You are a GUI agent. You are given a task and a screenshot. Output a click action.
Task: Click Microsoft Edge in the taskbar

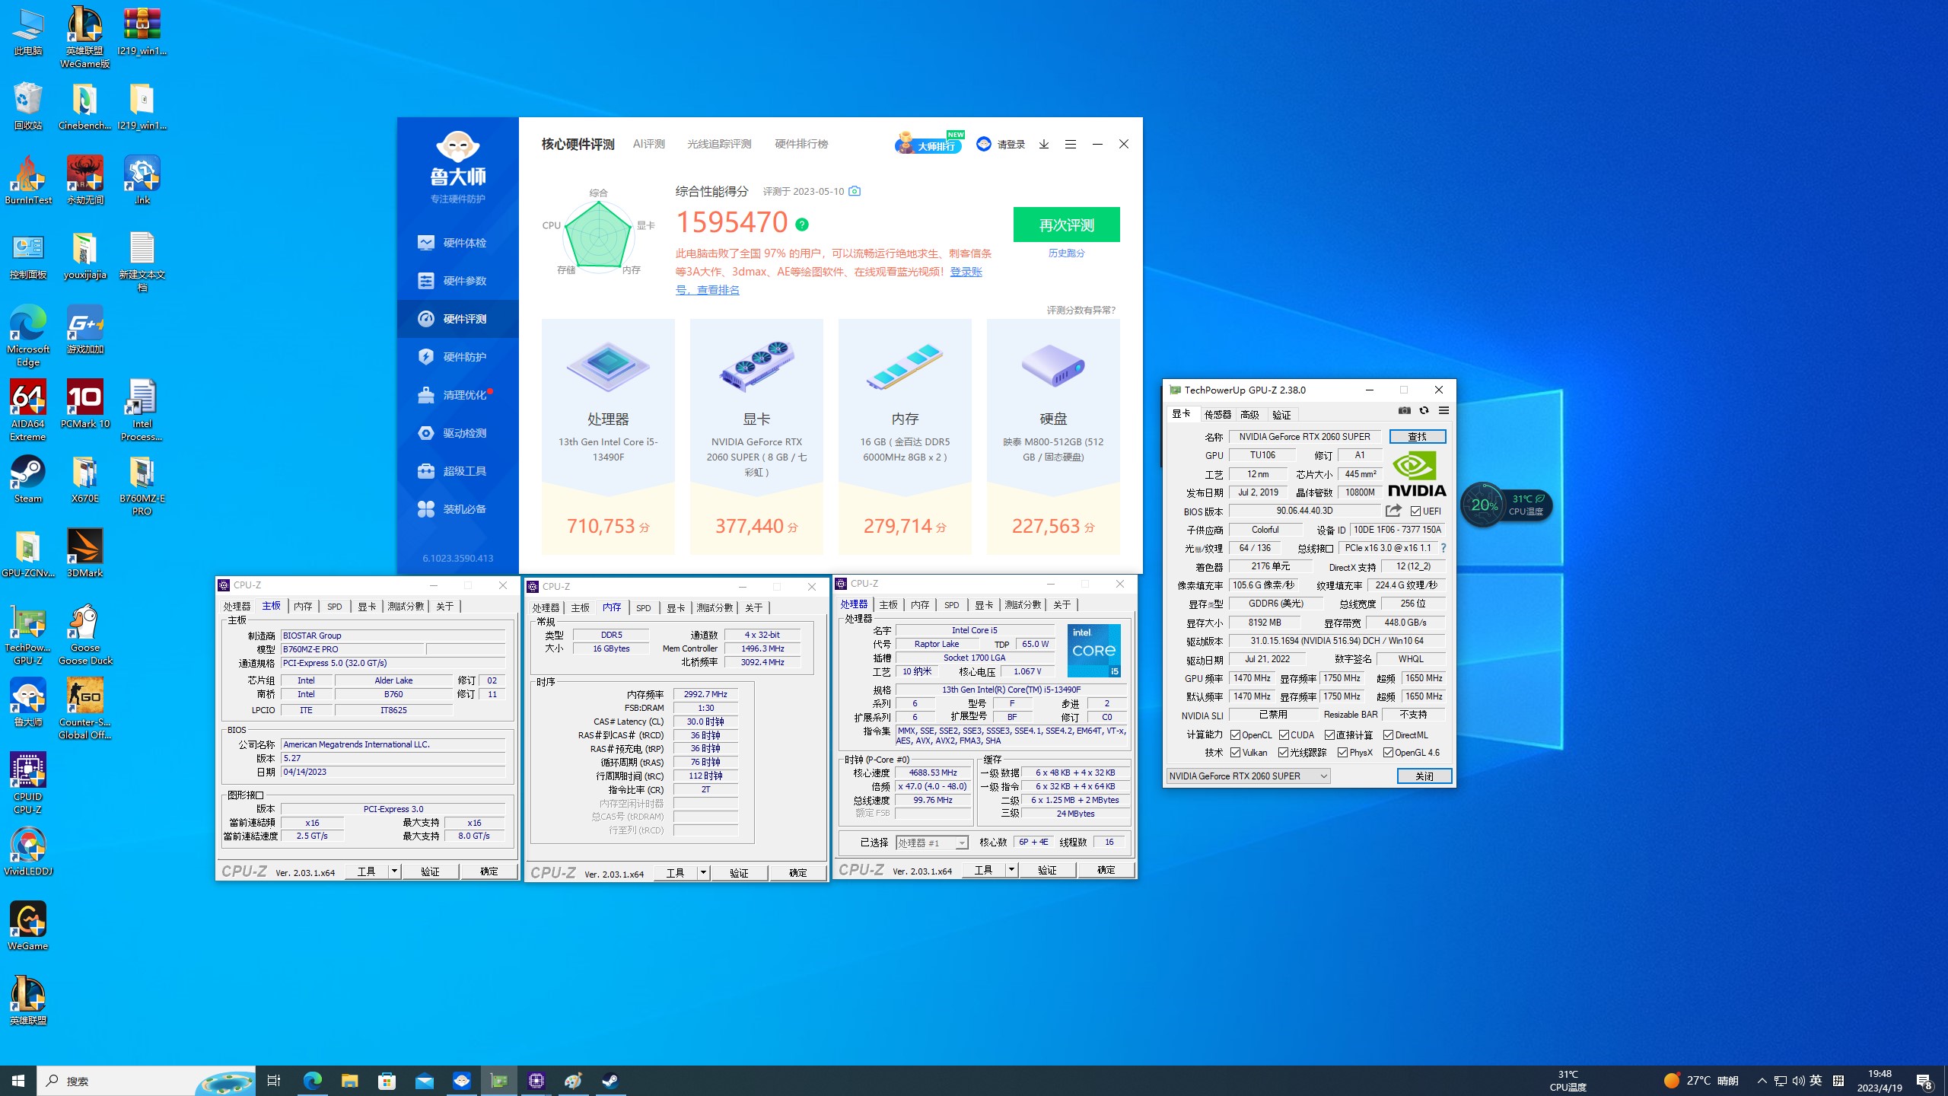pos(313,1081)
